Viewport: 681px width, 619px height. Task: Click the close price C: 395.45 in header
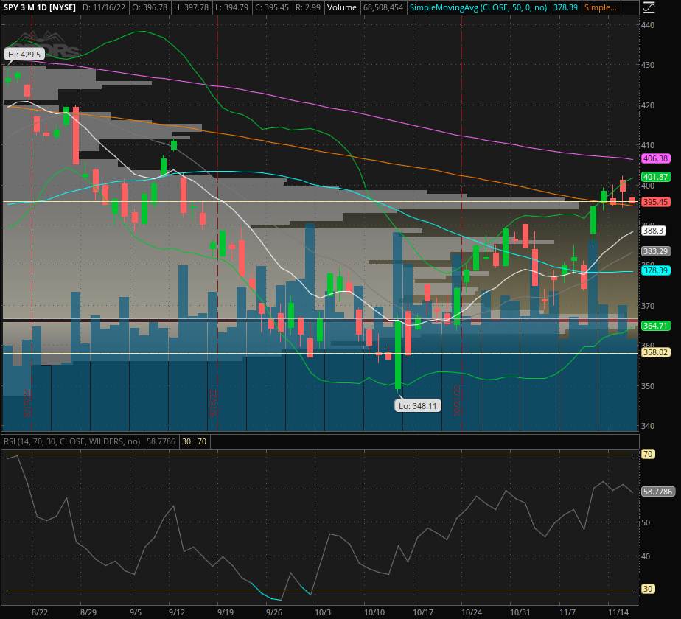271,7
